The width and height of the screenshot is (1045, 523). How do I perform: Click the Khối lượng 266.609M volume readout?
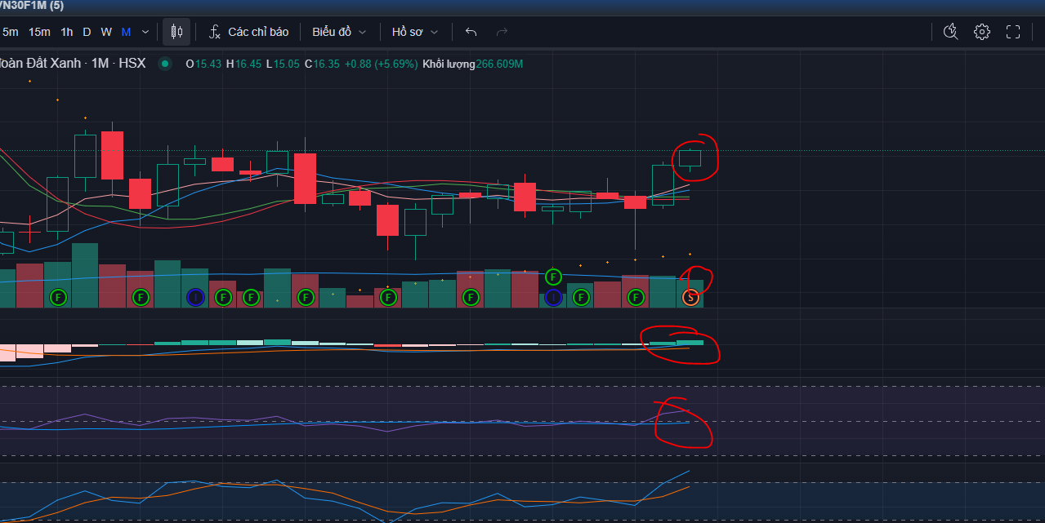click(472, 64)
